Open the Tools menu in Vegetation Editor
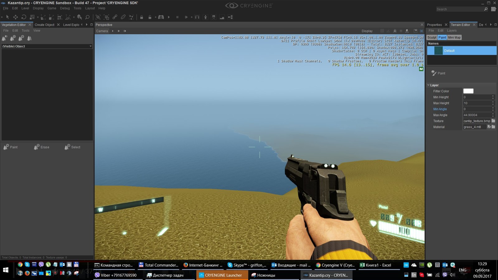Screen dimensions: 498x280 click(26, 30)
